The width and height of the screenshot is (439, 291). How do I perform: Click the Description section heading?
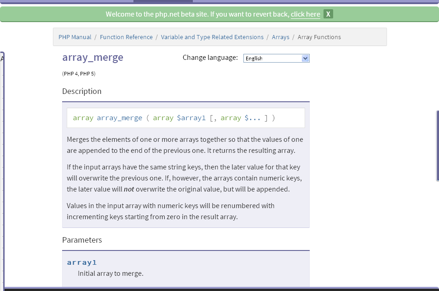(82, 91)
